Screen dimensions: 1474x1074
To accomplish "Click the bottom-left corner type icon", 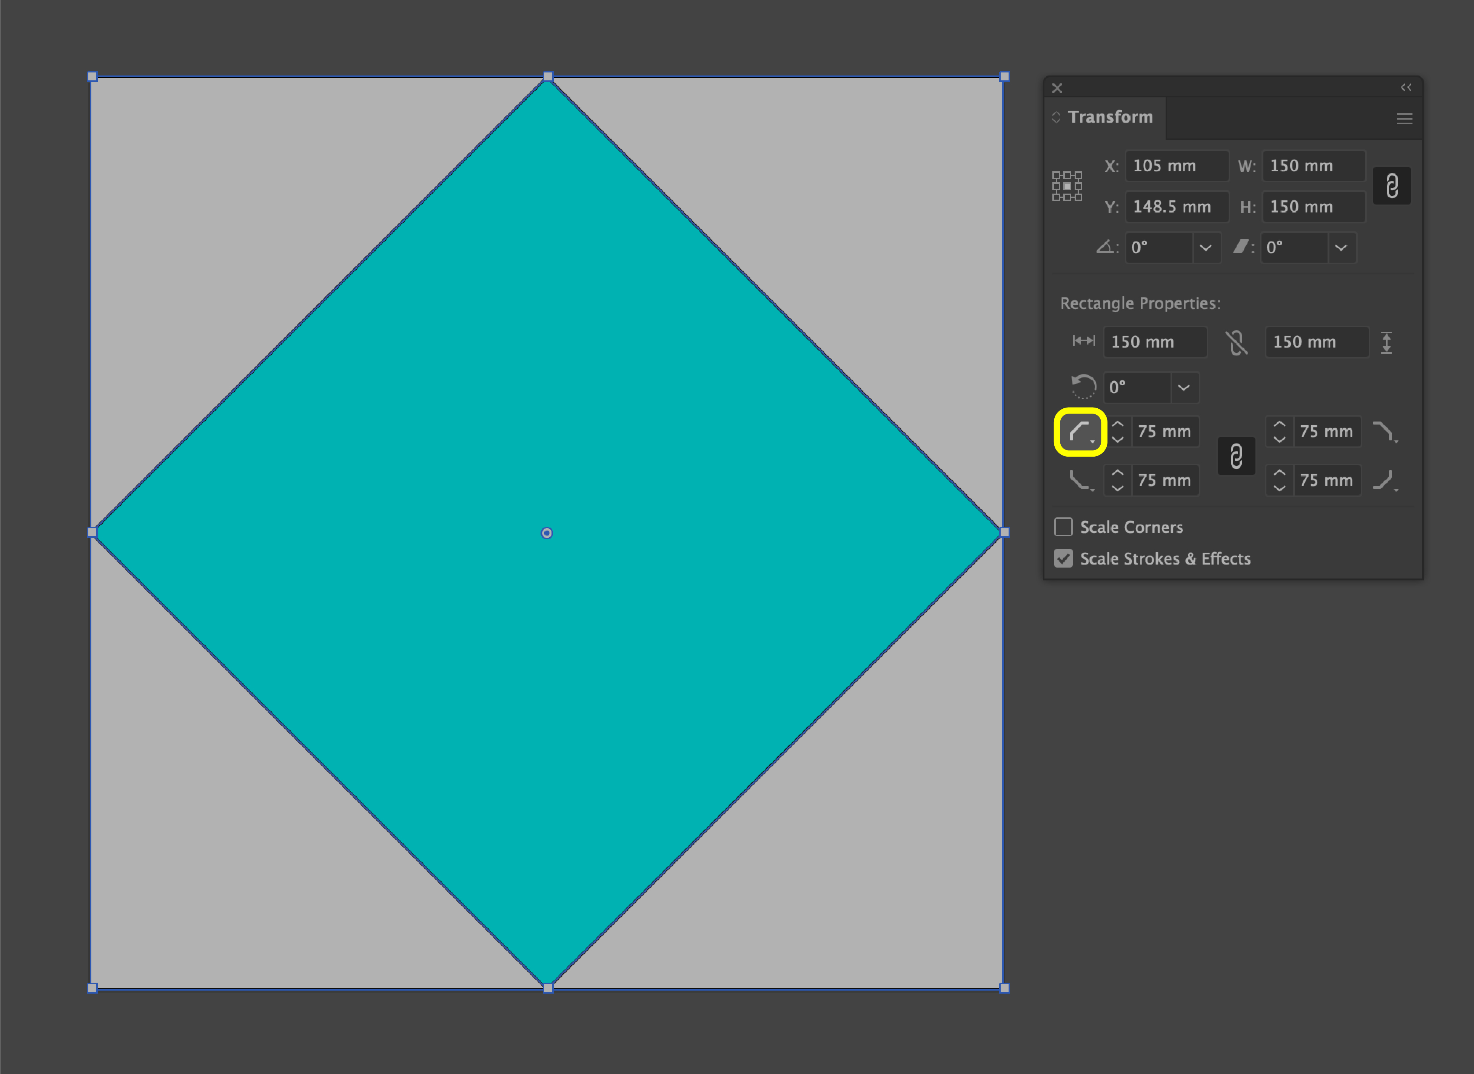I will pyautogui.click(x=1080, y=480).
